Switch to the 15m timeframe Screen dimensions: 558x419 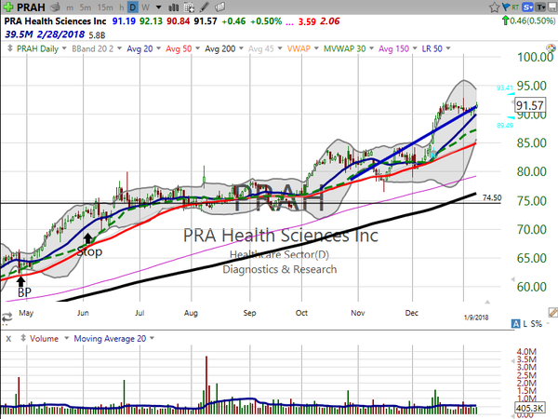point(105,7)
